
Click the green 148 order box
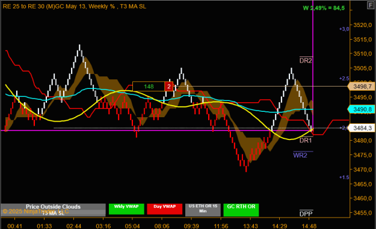tap(149, 87)
